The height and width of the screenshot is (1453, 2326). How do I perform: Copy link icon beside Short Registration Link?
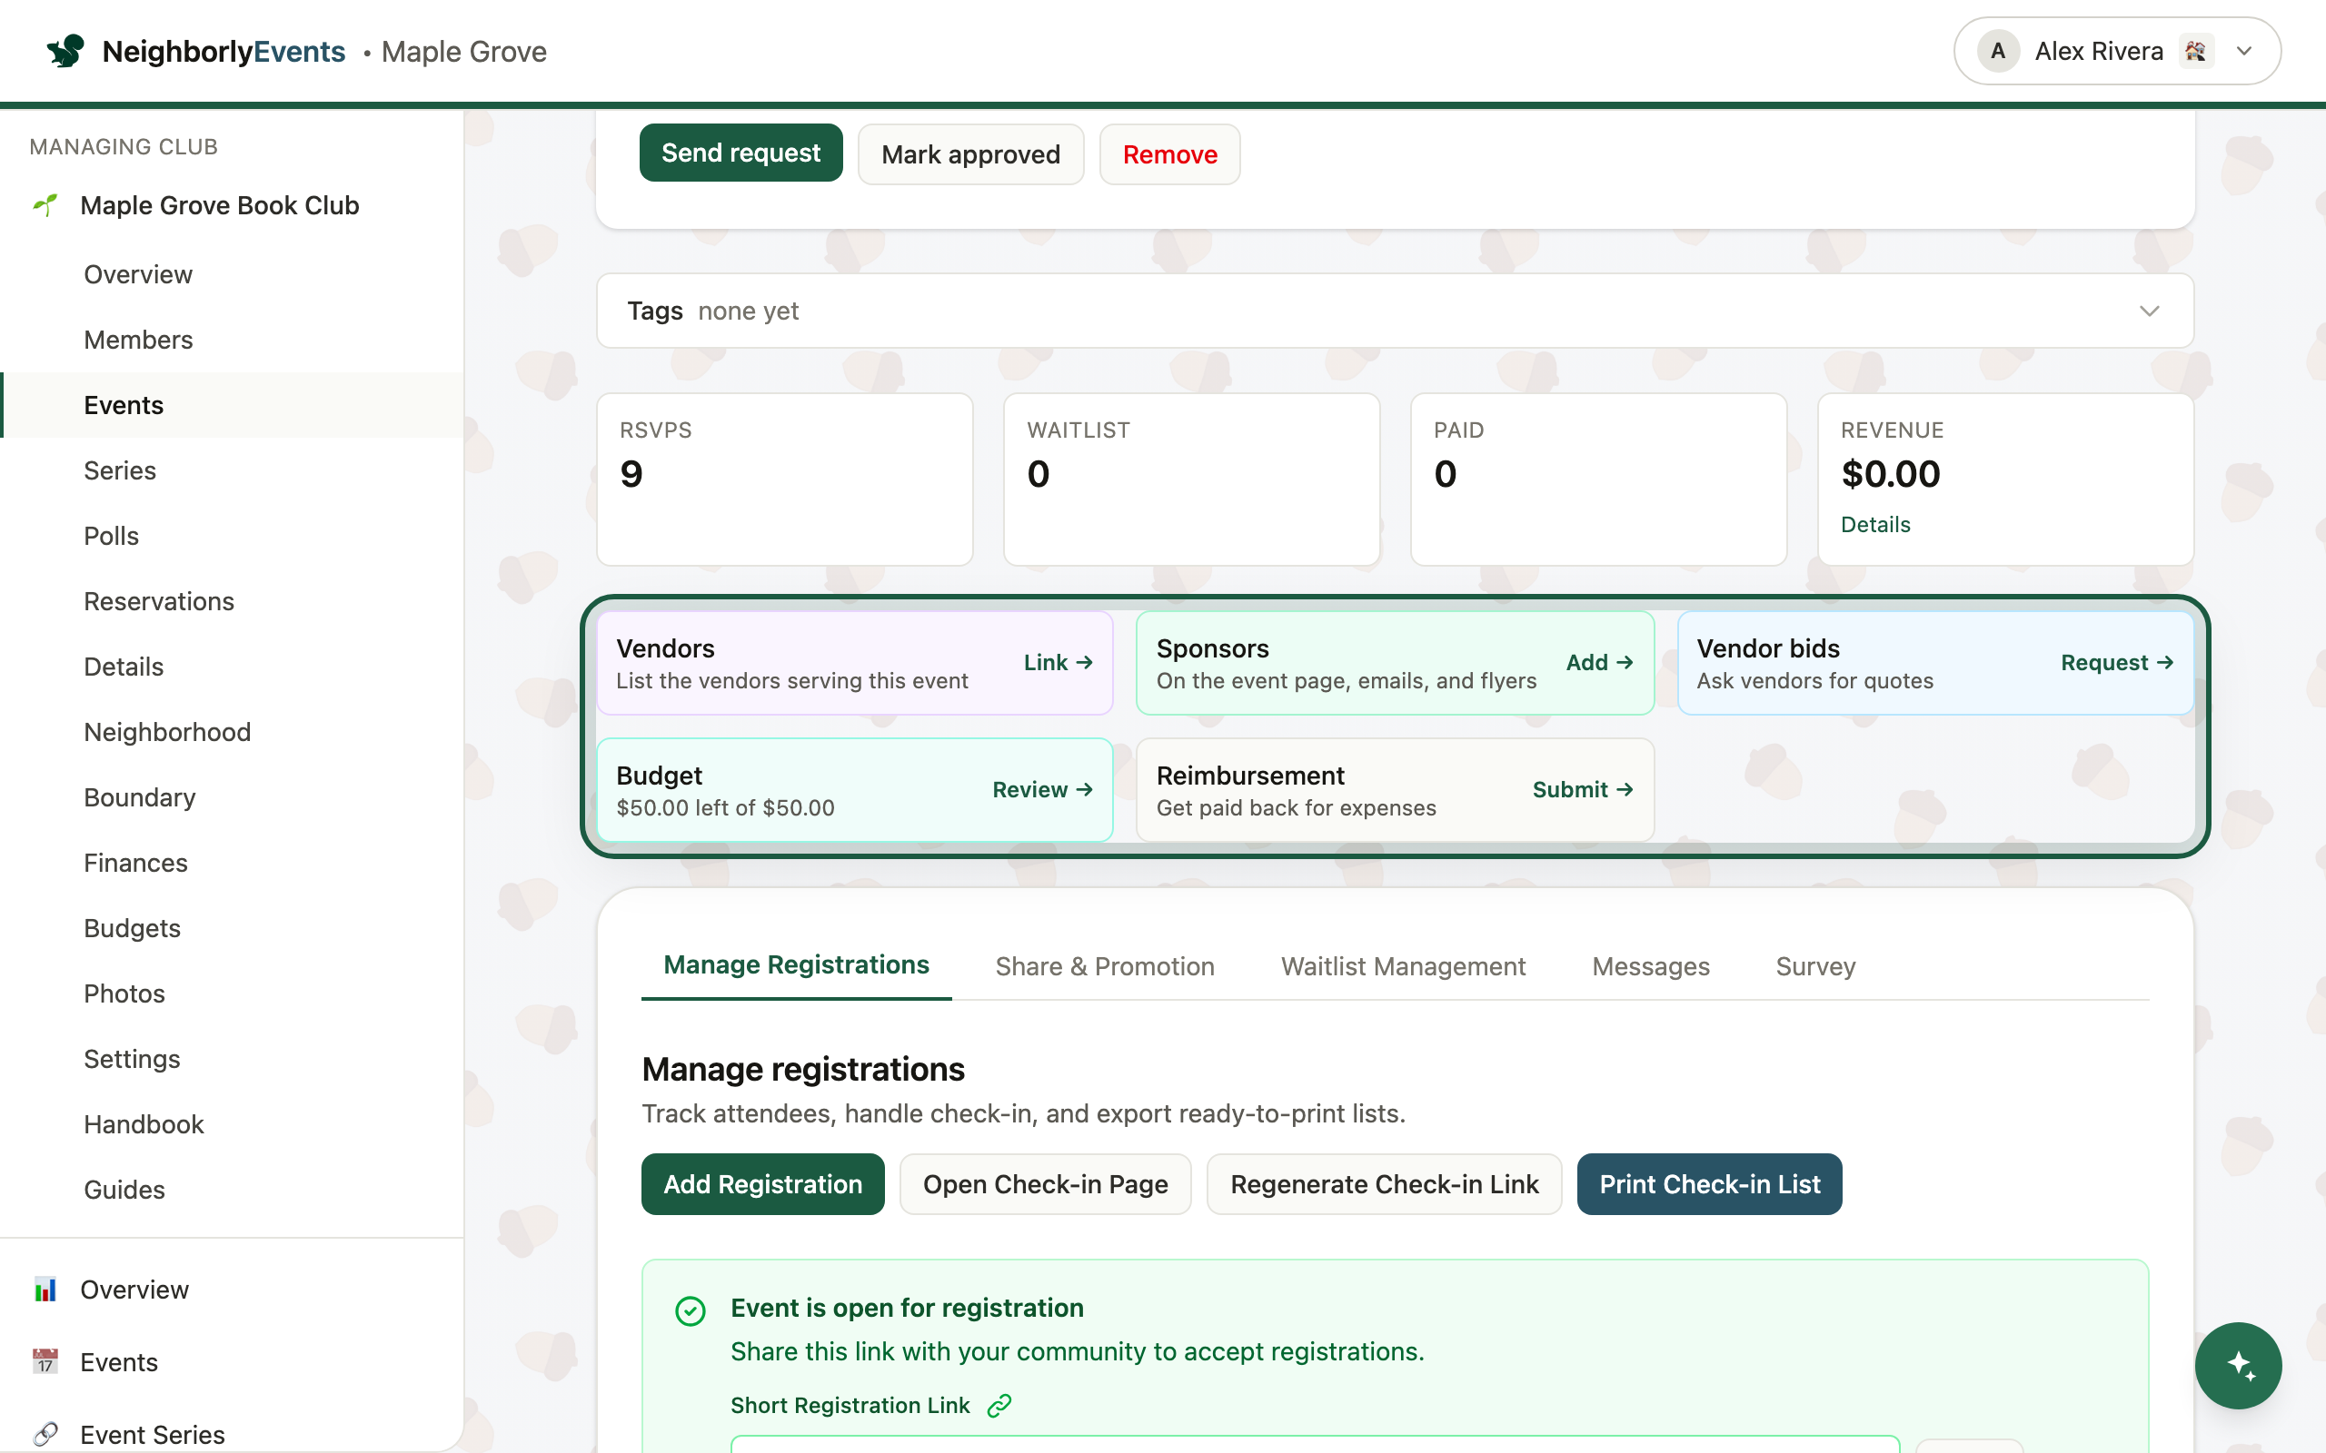pyautogui.click(x=999, y=1405)
